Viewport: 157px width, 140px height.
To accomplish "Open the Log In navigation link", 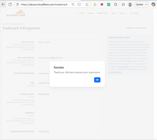I will pos(114,13).
